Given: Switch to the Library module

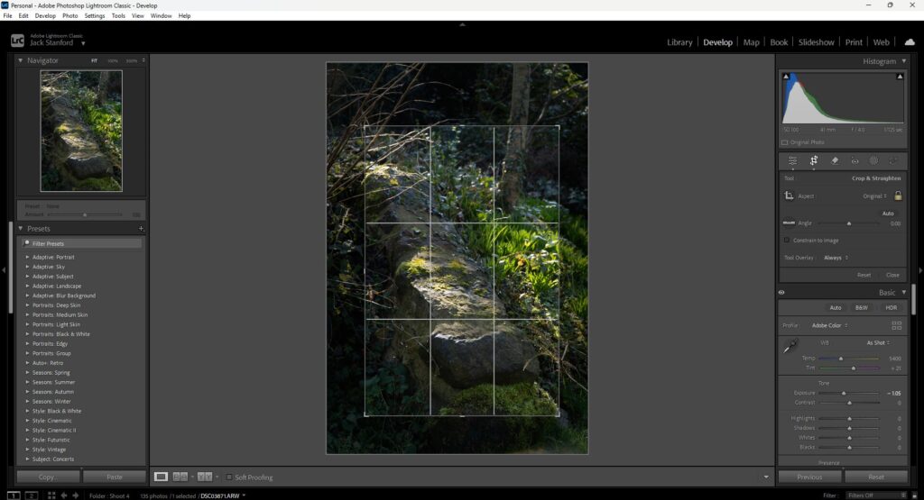Looking at the screenshot, I should 679,42.
